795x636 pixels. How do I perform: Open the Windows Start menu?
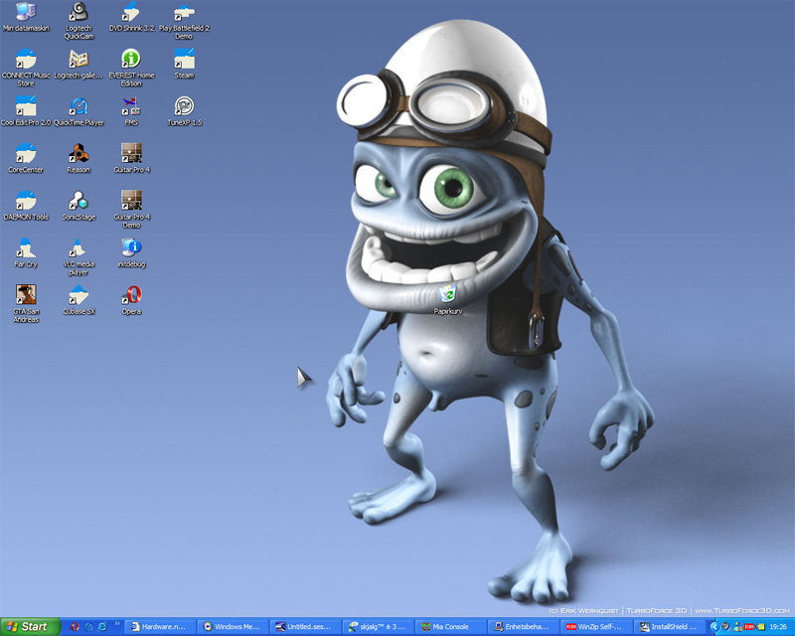30,627
